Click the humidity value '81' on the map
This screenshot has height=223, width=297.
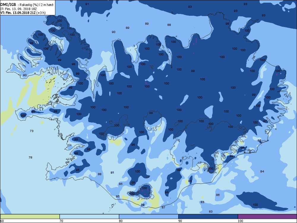(112, 172)
